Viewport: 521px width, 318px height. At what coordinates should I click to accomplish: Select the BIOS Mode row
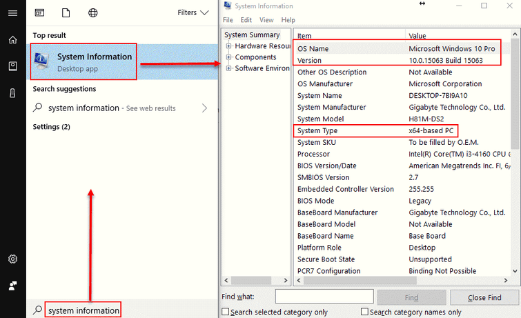coord(402,201)
